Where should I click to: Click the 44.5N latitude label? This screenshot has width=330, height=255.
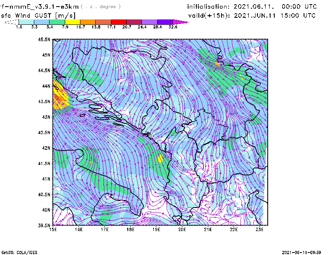click(x=44, y=70)
